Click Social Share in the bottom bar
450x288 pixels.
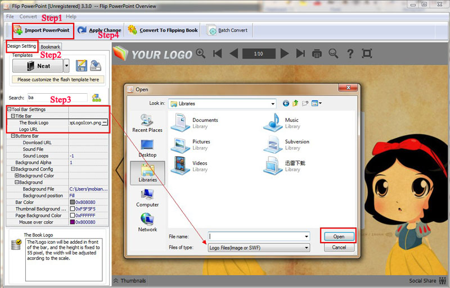click(x=427, y=281)
